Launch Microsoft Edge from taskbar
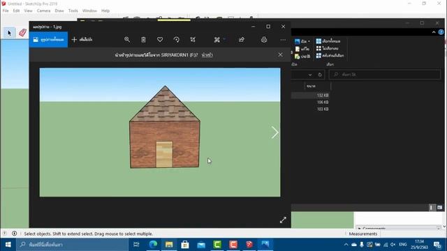 (x=153, y=245)
